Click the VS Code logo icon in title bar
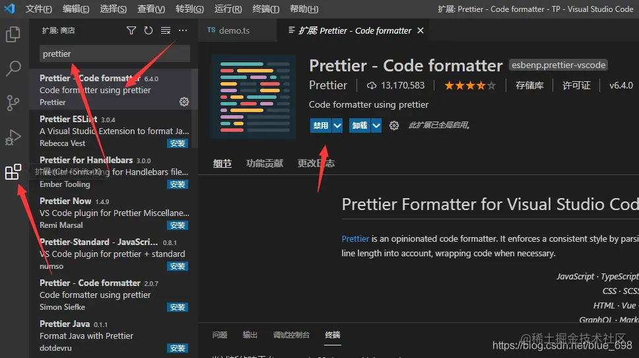639x358 pixels. tap(9, 9)
